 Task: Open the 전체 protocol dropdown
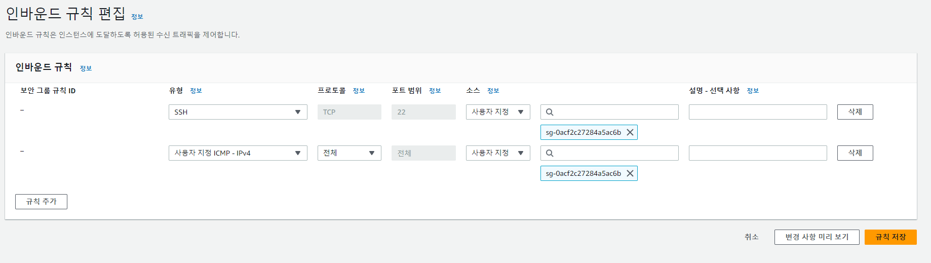350,153
